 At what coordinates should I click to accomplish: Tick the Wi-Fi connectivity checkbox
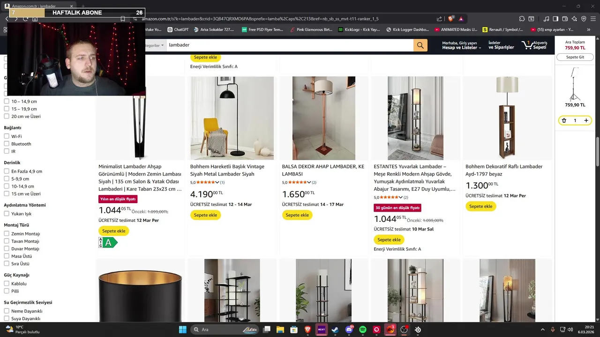7,136
